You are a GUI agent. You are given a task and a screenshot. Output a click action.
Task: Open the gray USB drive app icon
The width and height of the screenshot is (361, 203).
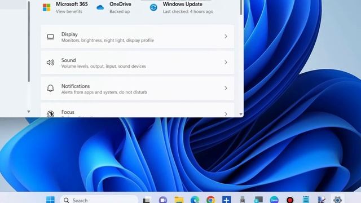click(x=243, y=200)
